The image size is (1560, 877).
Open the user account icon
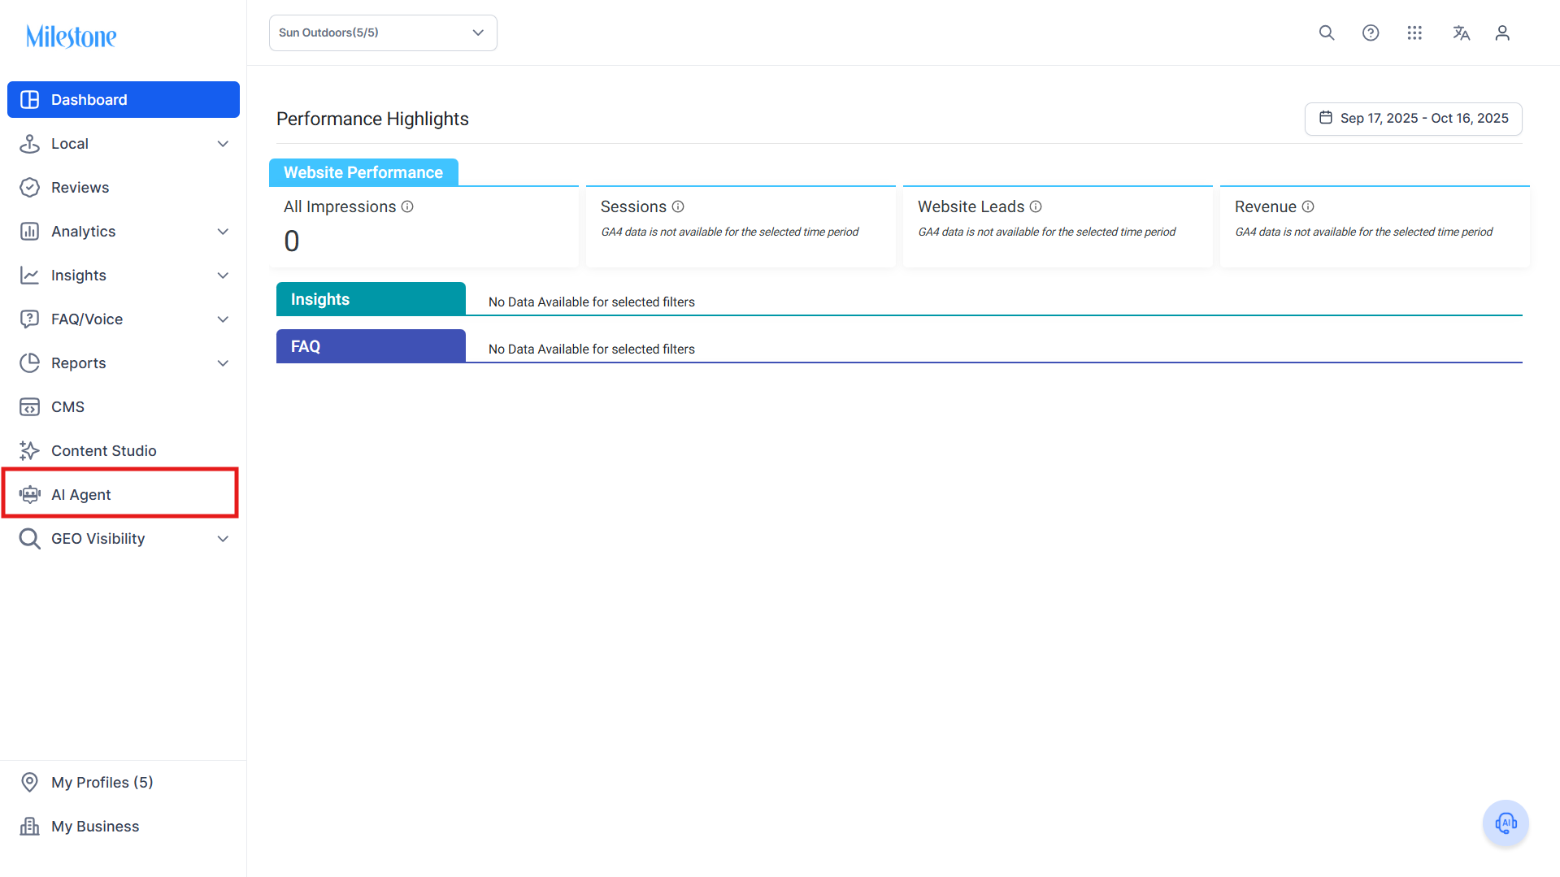click(1502, 33)
